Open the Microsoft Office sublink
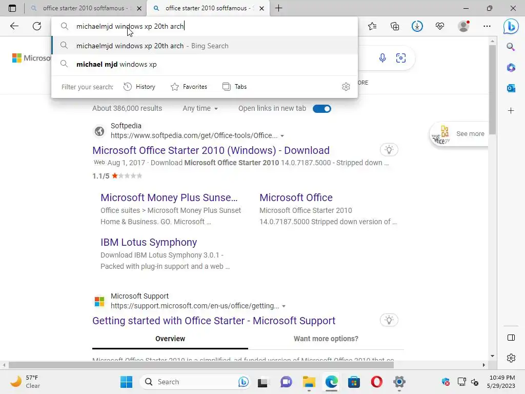This screenshot has width=525, height=394. coord(296,198)
